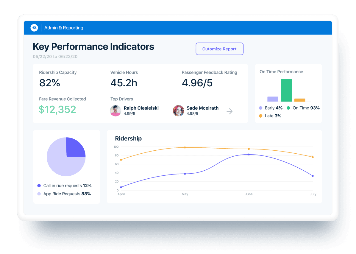
Task: Select the Admin & Reporting header tab
Action: 64,28
